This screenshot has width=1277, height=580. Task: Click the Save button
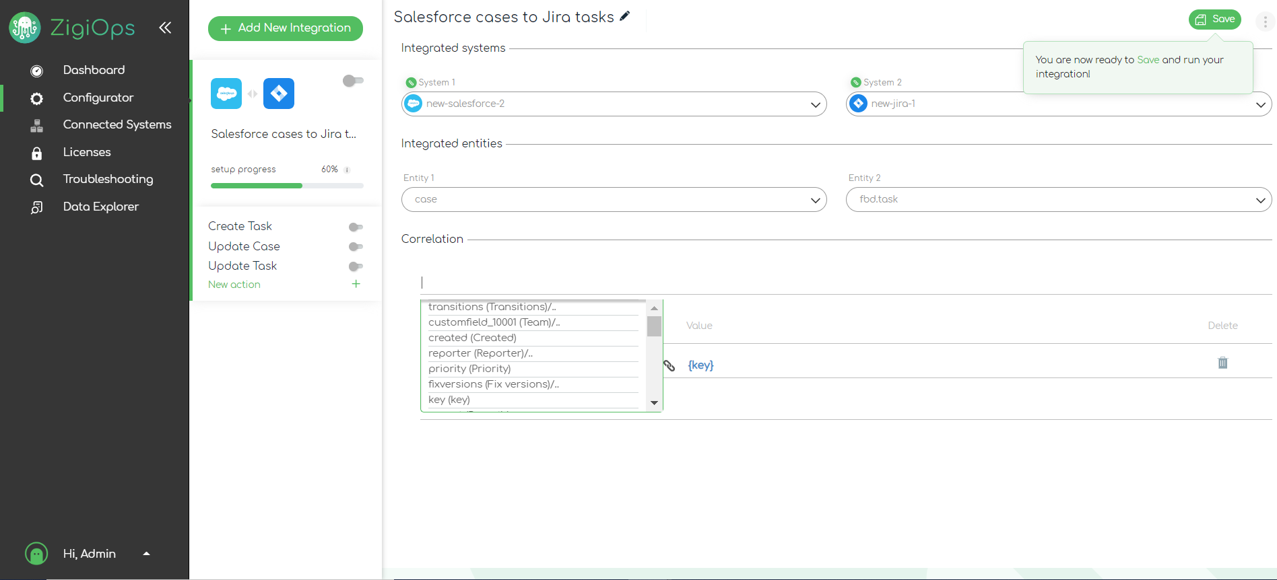pyautogui.click(x=1214, y=20)
